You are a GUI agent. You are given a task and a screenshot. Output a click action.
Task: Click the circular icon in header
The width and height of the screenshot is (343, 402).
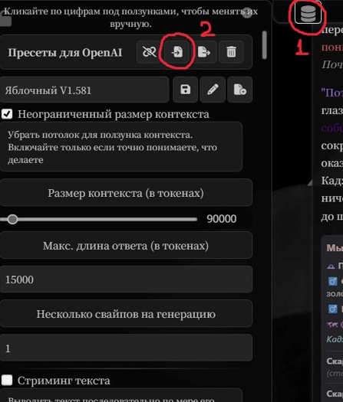click(247, 13)
